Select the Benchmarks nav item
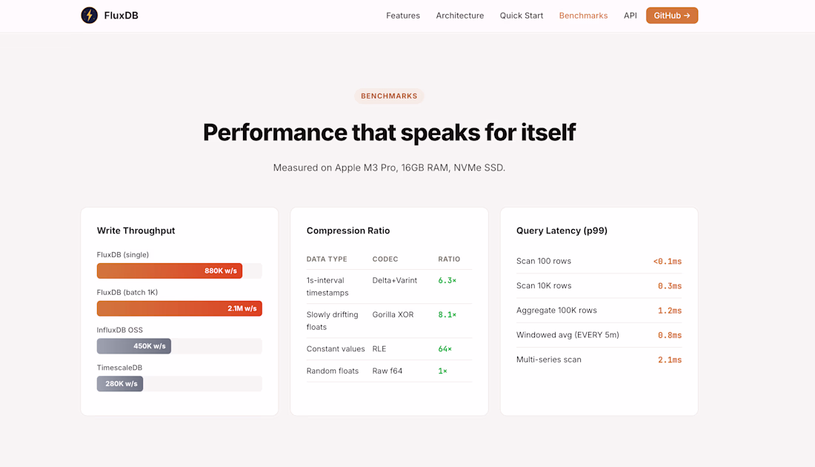Screen dimensions: 815x467 pyautogui.click(x=583, y=16)
